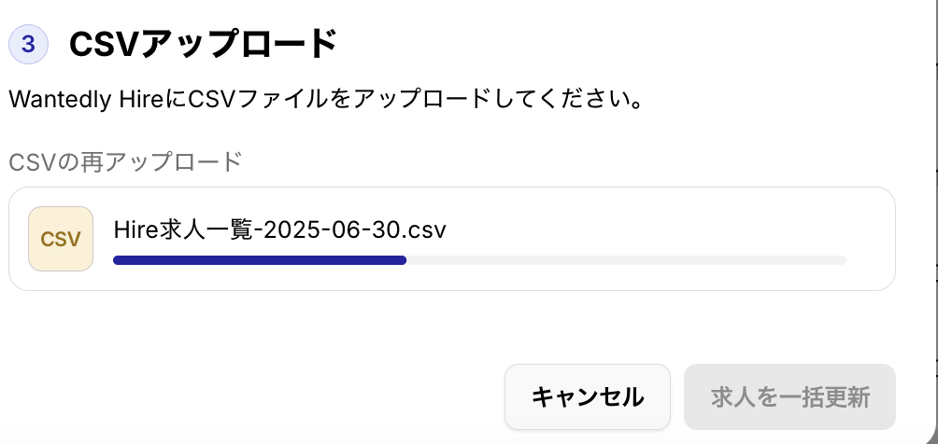Viewport: 938px width, 444px height.
Task: Click the left start of the progress bar
Action: [118, 260]
